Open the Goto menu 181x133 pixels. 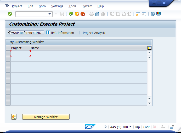(42, 6)
